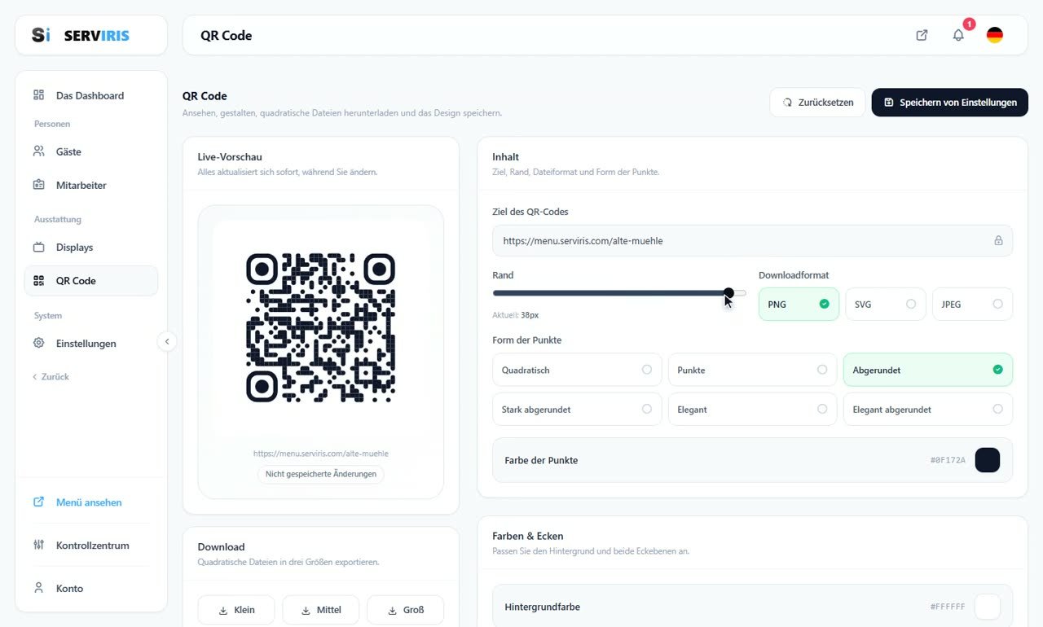Click the lock icon in the URL field

998,241
